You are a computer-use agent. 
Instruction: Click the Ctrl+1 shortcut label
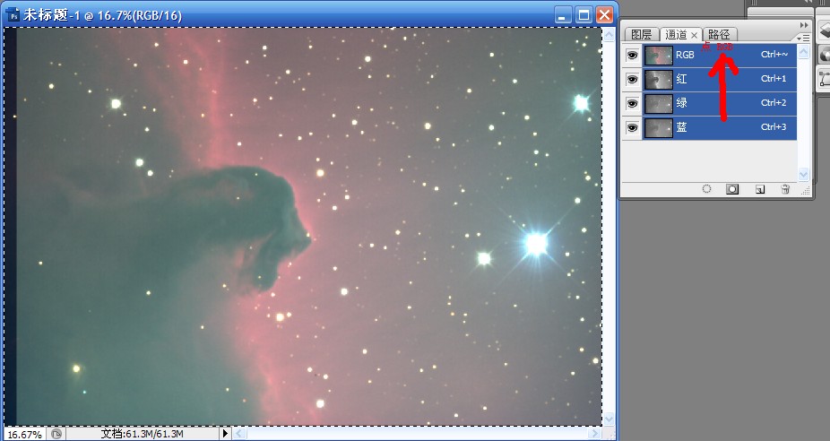coord(774,79)
